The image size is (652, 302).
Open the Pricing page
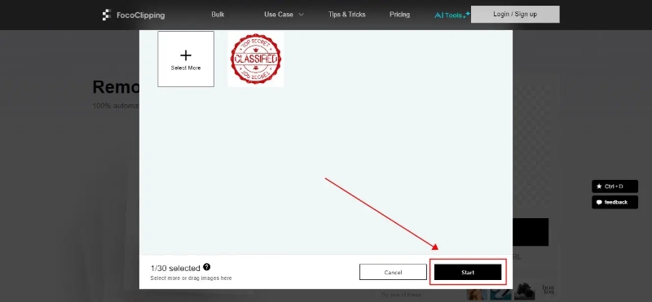pyautogui.click(x=399, y=15)
